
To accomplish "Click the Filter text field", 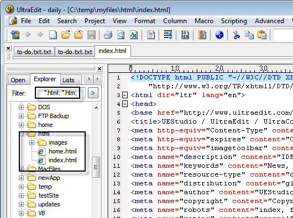I will [x=60, y=93].
